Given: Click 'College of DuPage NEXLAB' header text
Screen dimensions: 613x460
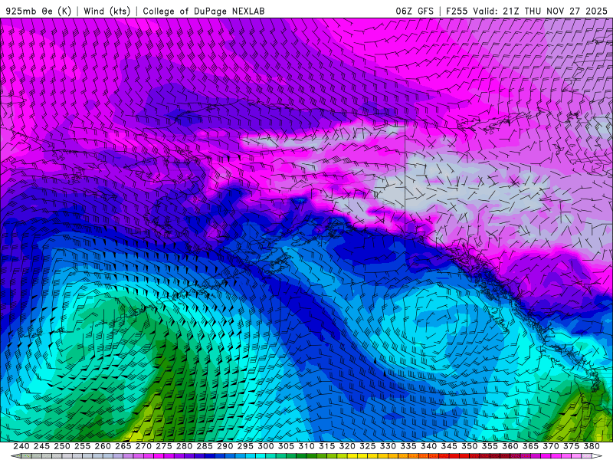Looking at the screenshot, I should click(204, 11).
